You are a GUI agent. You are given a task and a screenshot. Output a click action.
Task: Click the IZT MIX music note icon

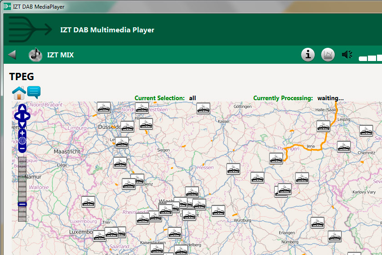coord(35,55)
